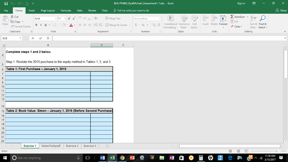288x162 pixels.
Task: Click Tell me what you want to do box
Action: (131, 11)
